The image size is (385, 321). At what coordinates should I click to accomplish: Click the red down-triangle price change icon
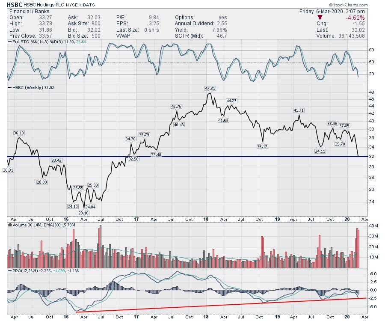[x=320, y=18]
